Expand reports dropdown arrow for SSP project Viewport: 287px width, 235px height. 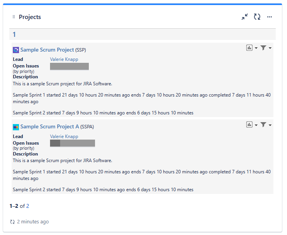pyautogui.click(x=256, y=48)
